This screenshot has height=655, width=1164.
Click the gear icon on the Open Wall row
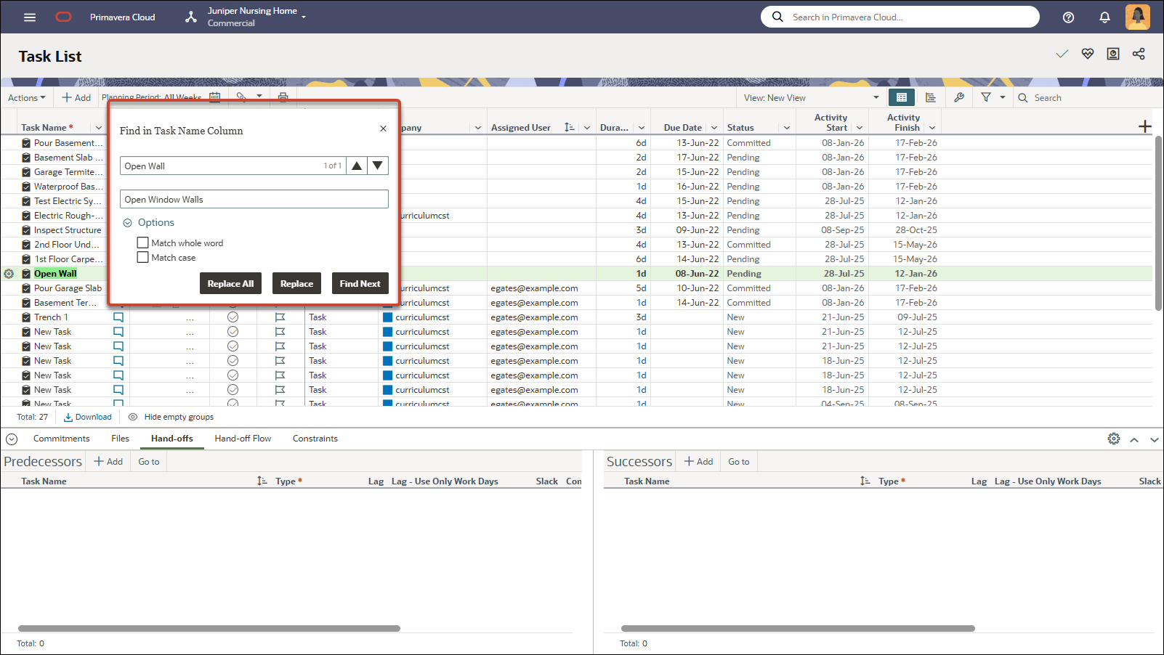tap(9, 274)
